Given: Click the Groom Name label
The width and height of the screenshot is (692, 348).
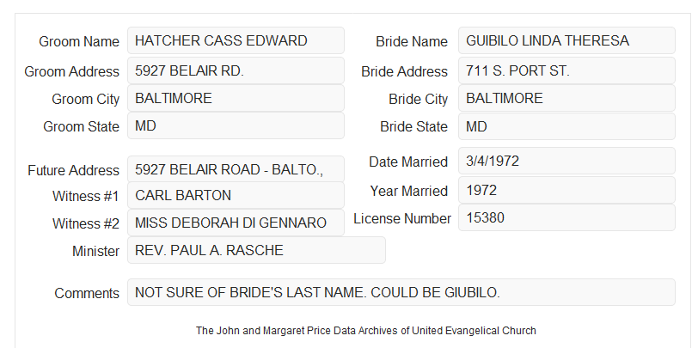Looking at the screenshot, I should (x=79, y=41).
